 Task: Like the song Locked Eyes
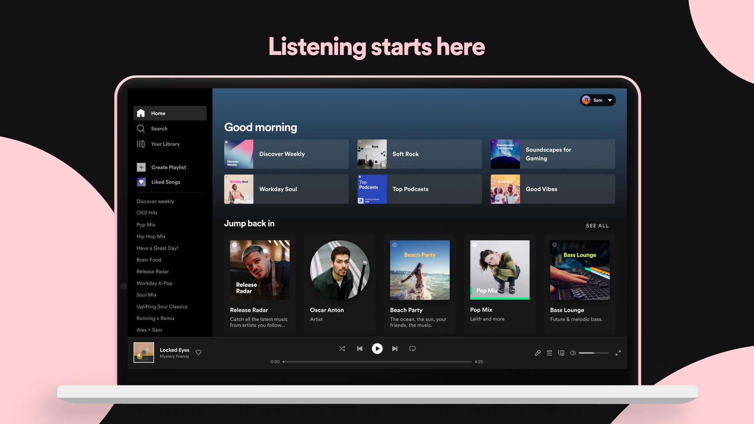[198, 353]
